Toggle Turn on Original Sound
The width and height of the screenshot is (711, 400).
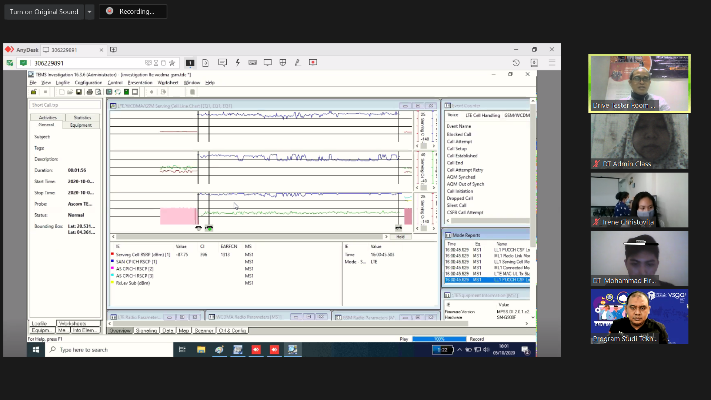[x=44, y=11]
